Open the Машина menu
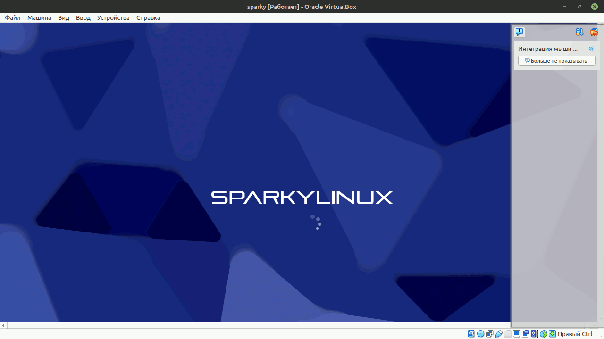 point(39,17)
